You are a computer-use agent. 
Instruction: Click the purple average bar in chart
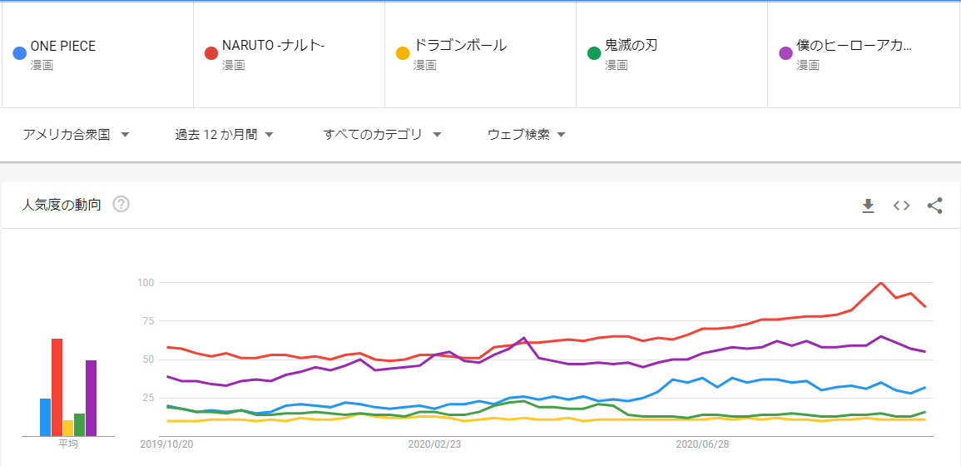(92, 398)
